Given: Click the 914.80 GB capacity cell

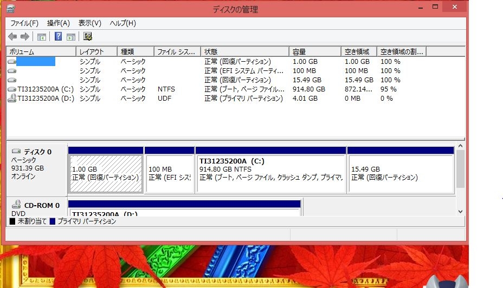Looking at the screenshot, I should pyautogui.click(x=308, y=89).
